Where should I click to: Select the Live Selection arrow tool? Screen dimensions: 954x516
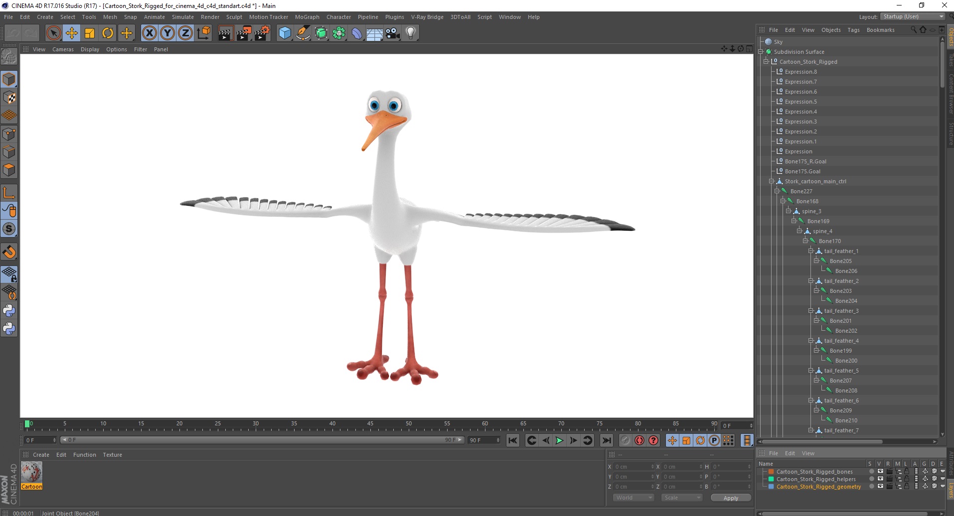[53, 33]
